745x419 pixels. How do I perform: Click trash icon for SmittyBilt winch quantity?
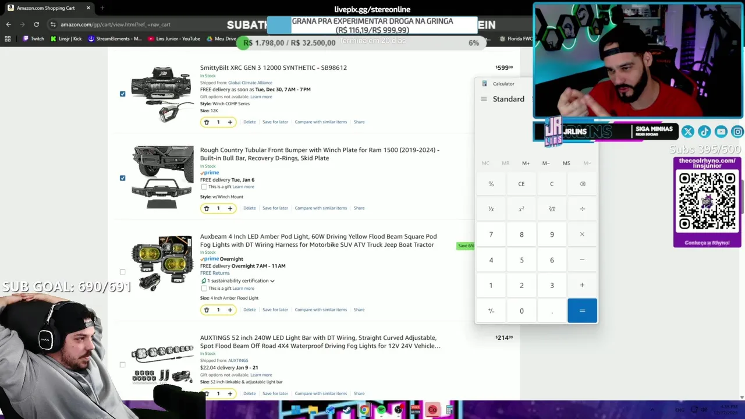[x=206, y=122]
